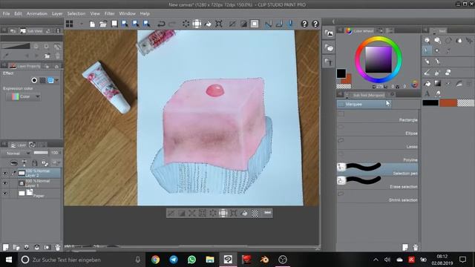Select the Eyedropper tool
The width and height of the screenshot is (475, 267).
pos(448,50)
